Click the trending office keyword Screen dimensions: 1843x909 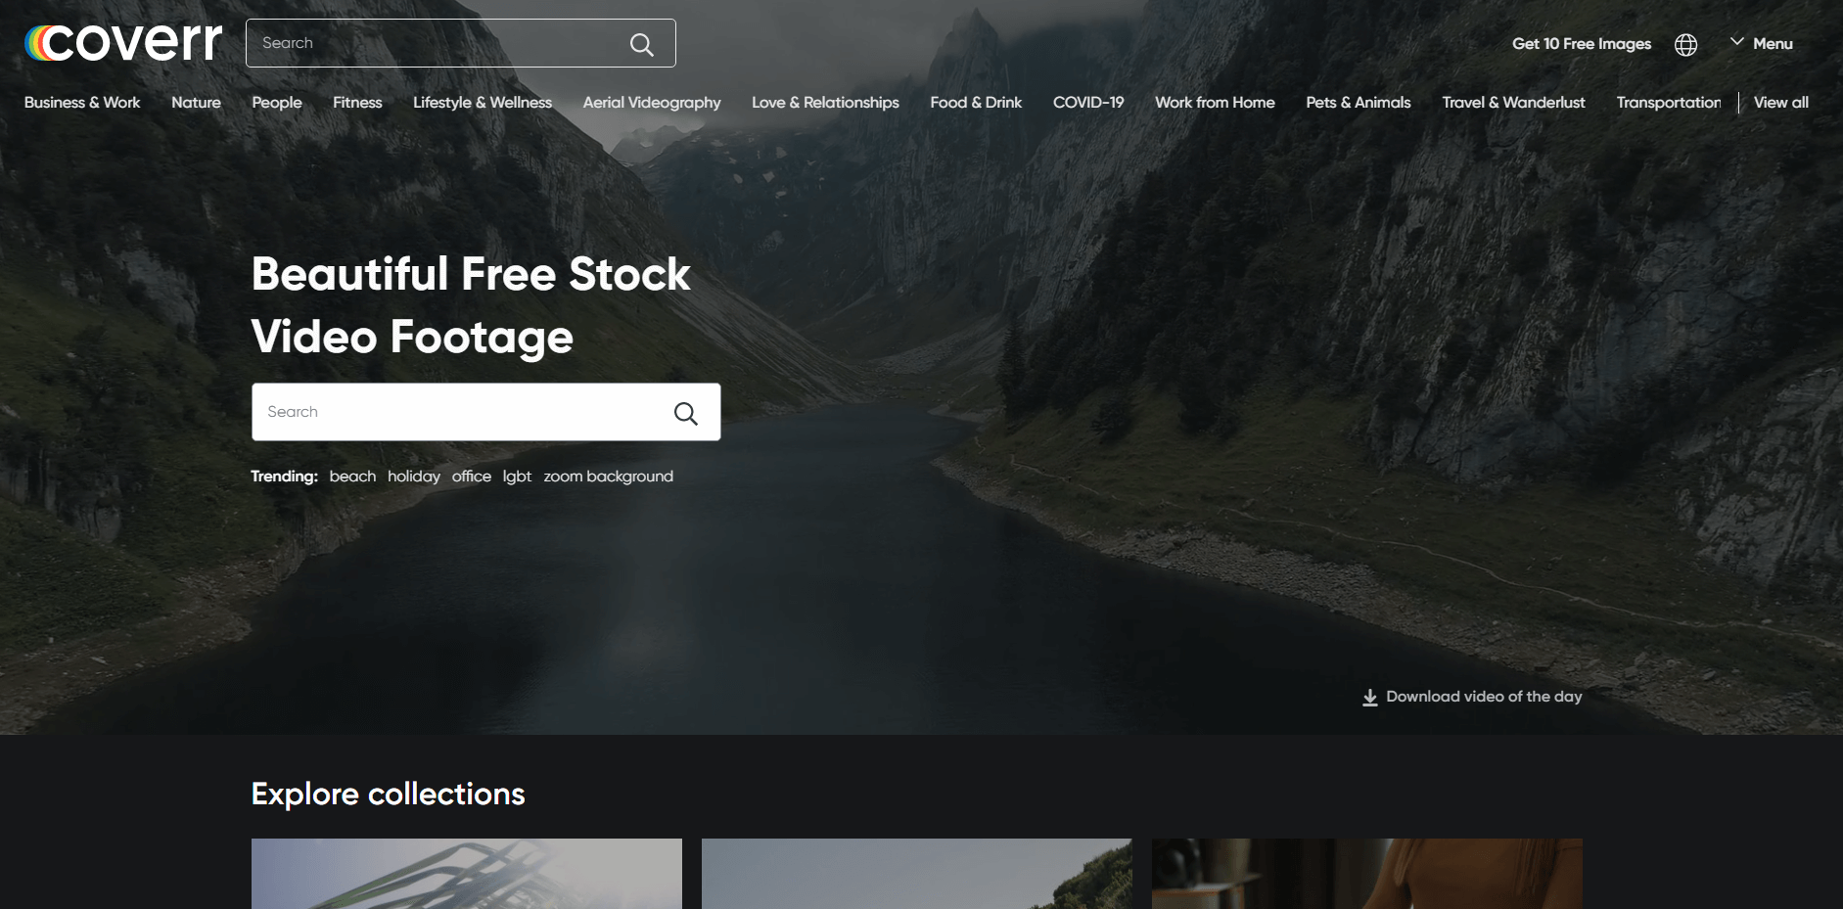point(472,477)
